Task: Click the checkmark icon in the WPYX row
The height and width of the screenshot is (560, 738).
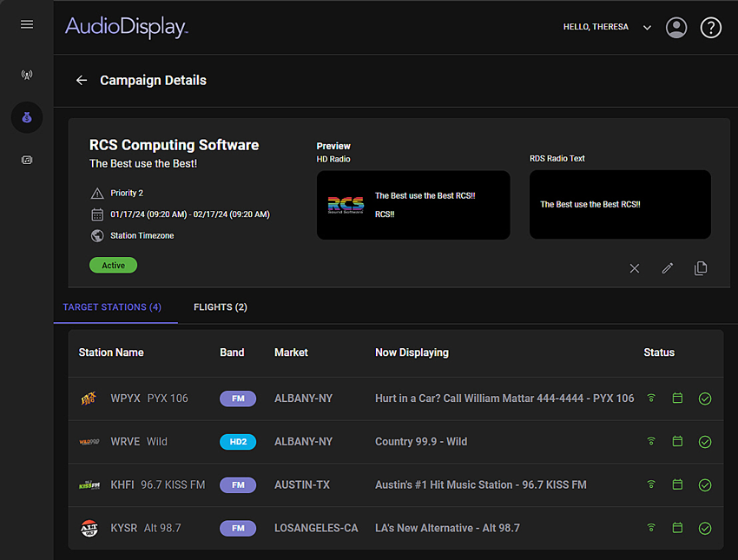Action: pos(705,399)
